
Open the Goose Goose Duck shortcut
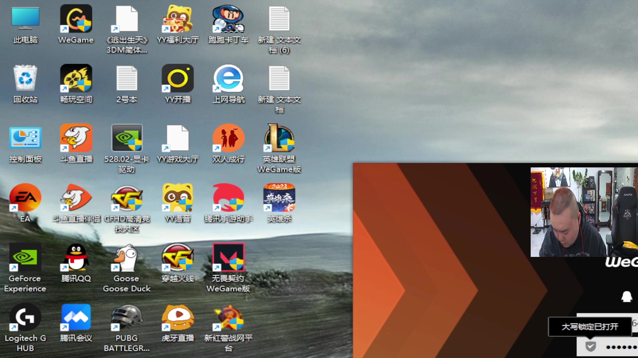[x=127, y=258]
